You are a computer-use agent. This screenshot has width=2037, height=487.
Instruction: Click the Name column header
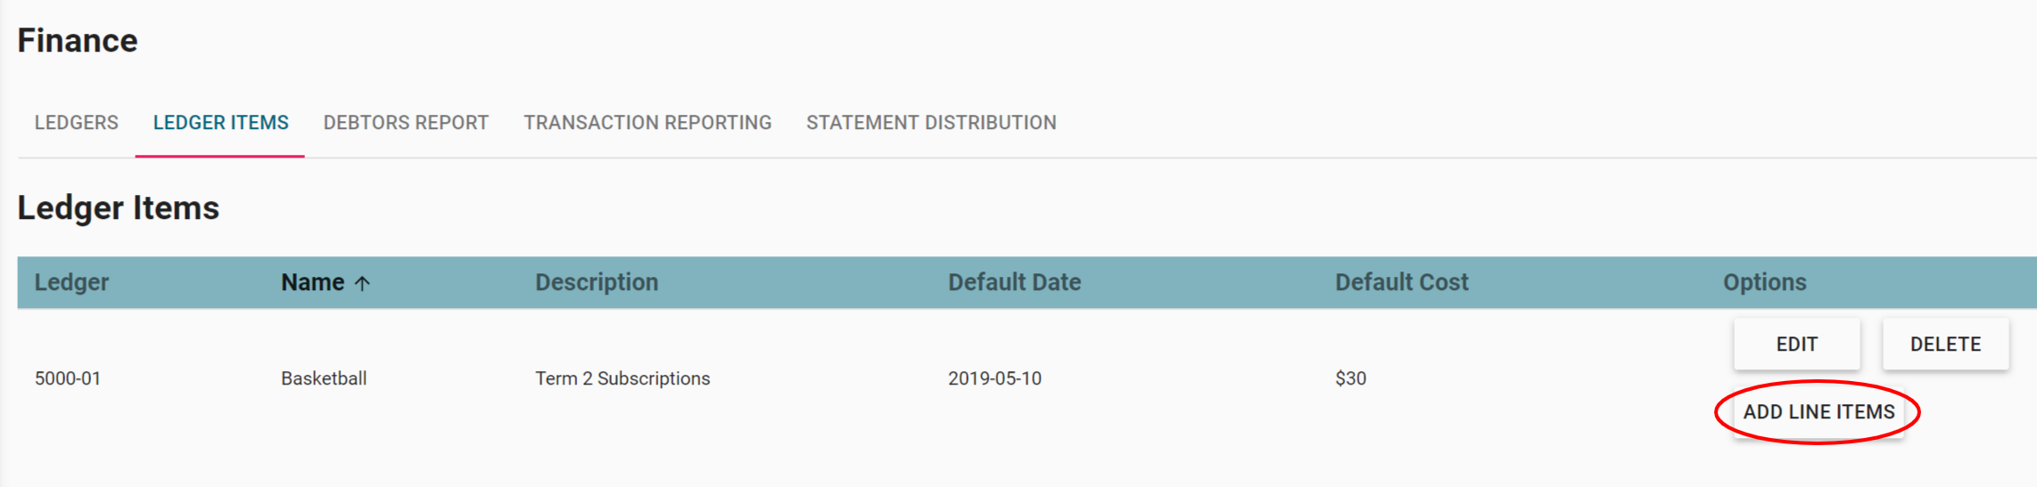312,282
